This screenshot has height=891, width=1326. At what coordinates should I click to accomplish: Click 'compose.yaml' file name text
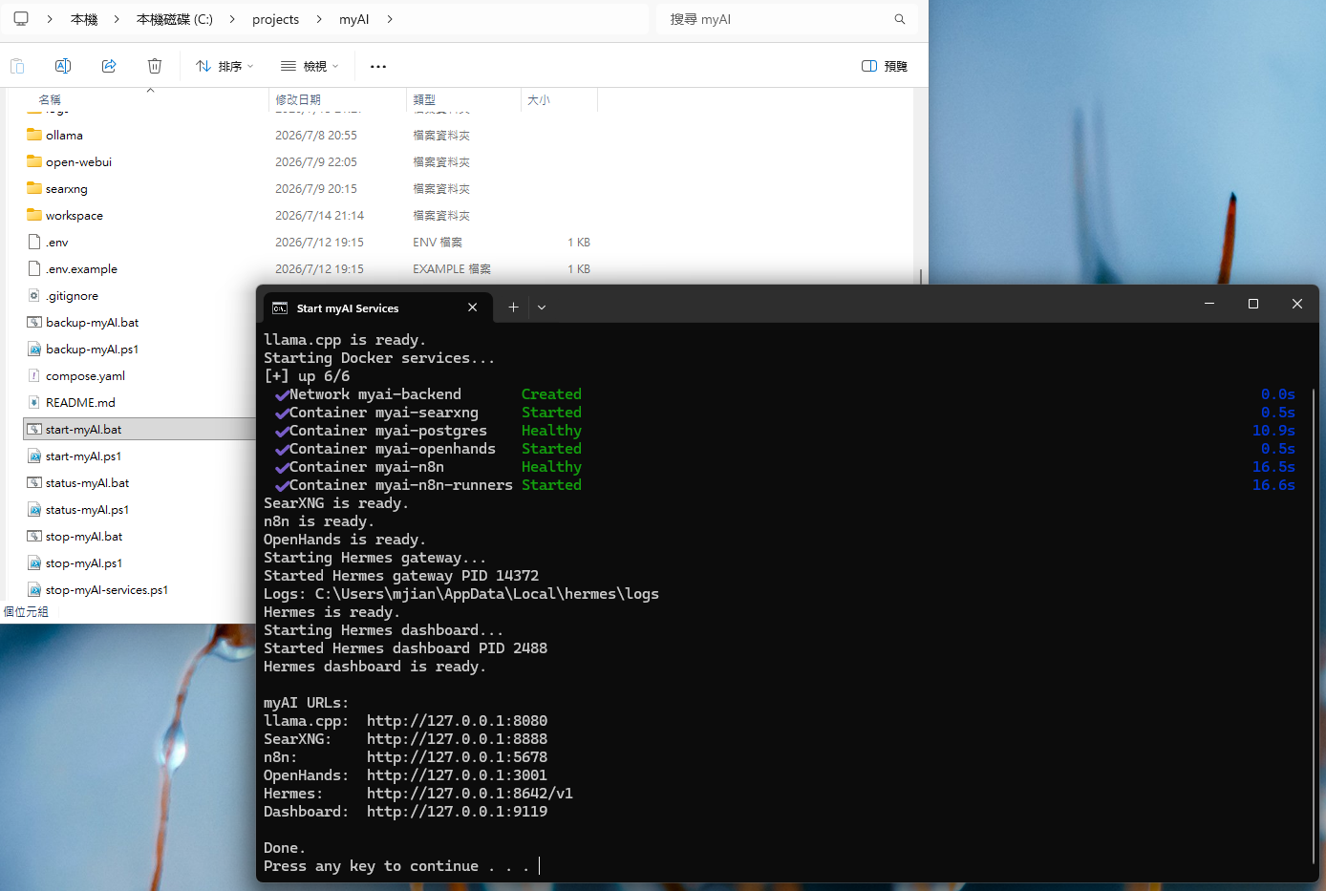tap(85, 375)
